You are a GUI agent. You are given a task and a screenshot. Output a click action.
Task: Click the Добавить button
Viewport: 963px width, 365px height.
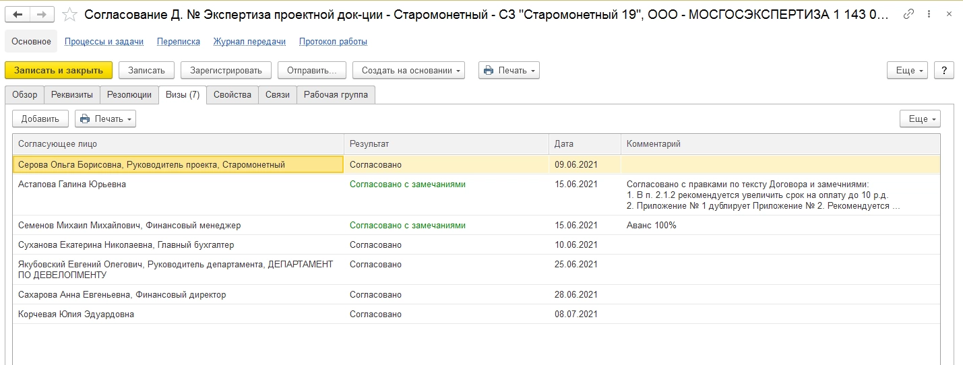click(x=40, y=119)
